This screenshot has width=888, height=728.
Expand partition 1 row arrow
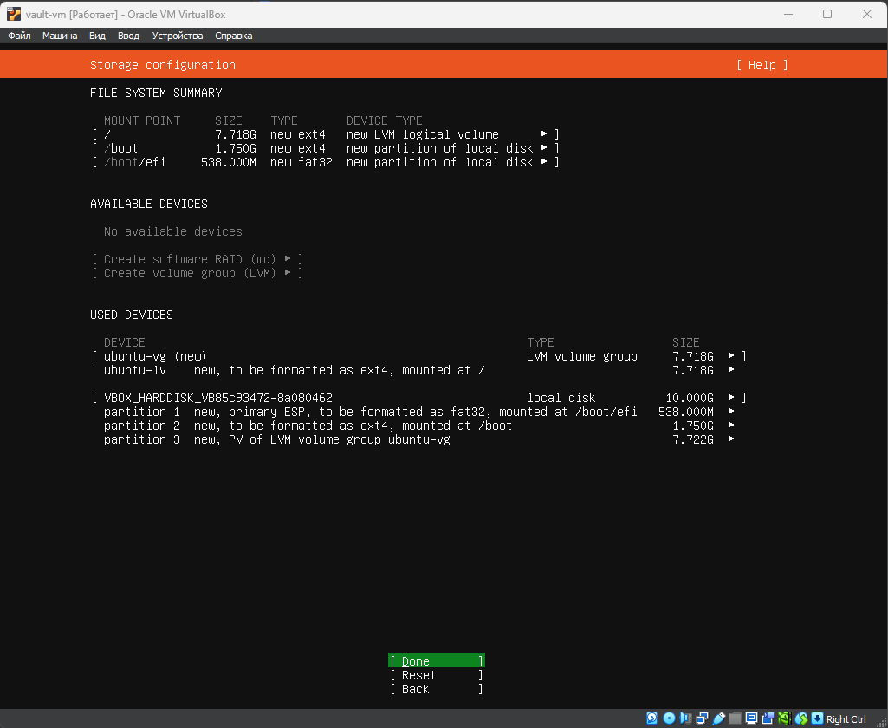click(x=731, y=412)
